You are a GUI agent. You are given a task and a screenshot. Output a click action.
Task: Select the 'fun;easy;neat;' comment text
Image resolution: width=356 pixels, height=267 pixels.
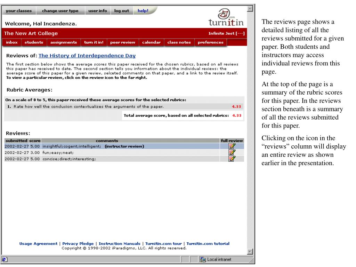click(58, 153)
